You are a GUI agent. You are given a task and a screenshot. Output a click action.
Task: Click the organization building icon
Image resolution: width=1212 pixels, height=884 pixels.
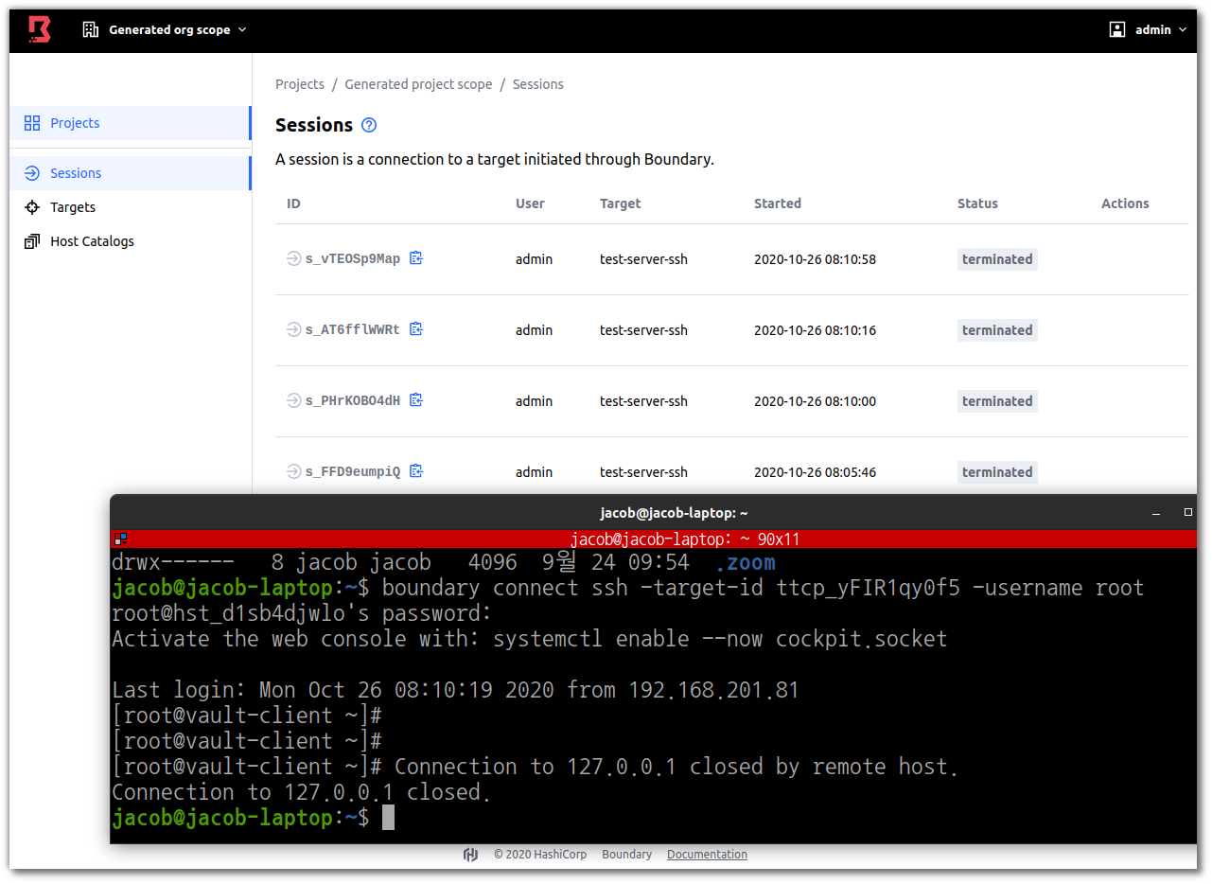(91, 29)
